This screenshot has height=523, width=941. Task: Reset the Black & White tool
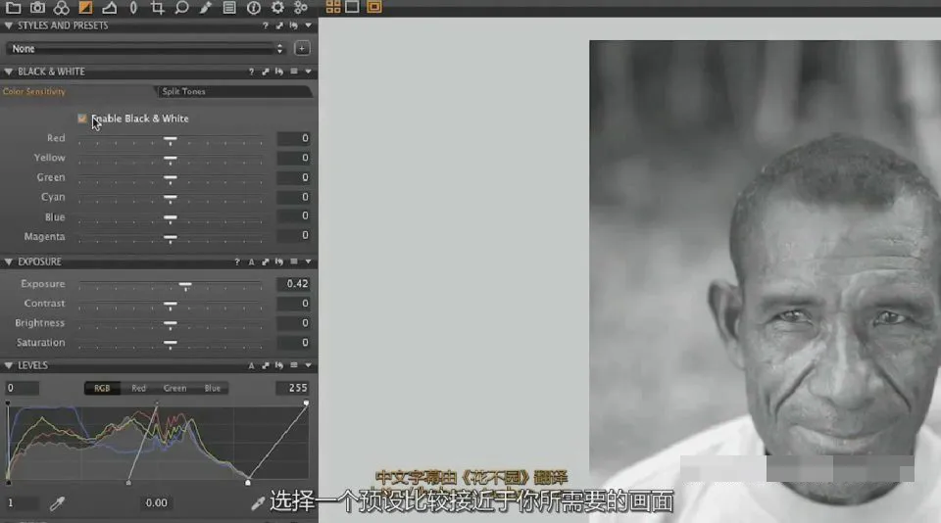(279, 71)
